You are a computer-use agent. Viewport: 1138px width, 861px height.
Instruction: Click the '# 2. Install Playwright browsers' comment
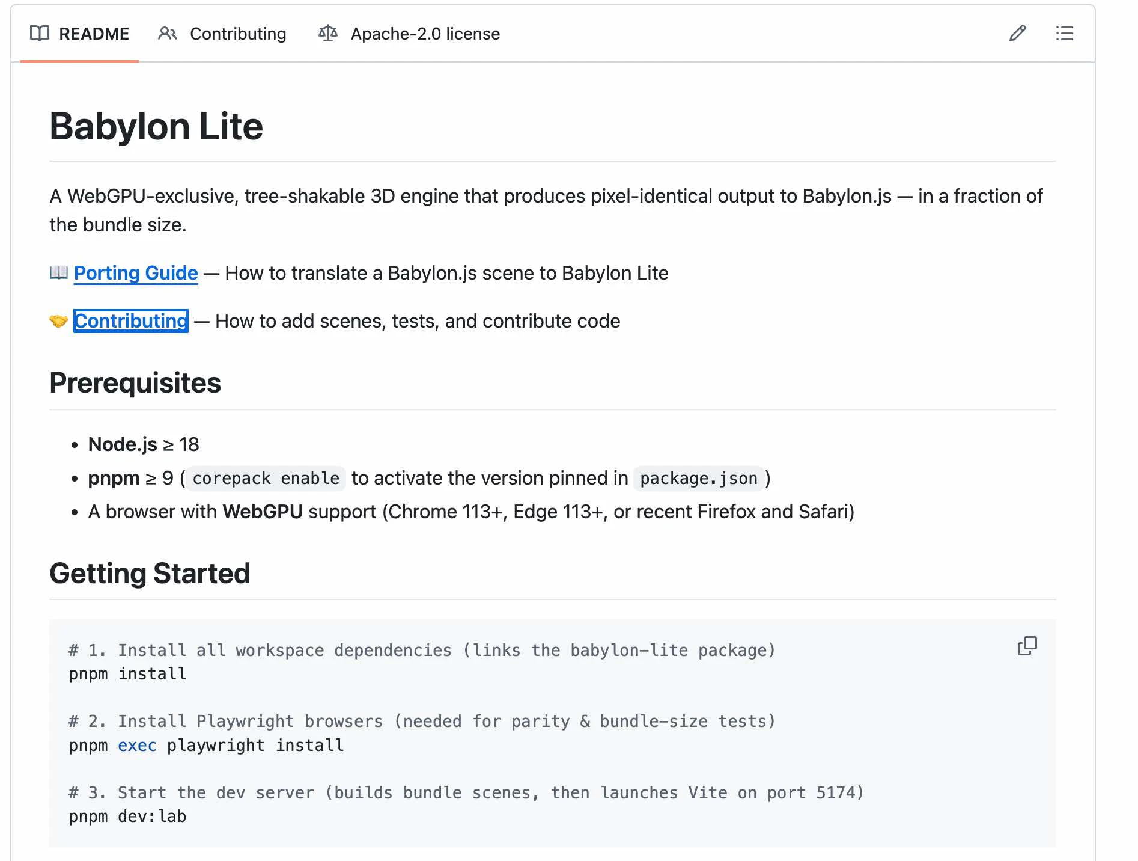[422, 722]
